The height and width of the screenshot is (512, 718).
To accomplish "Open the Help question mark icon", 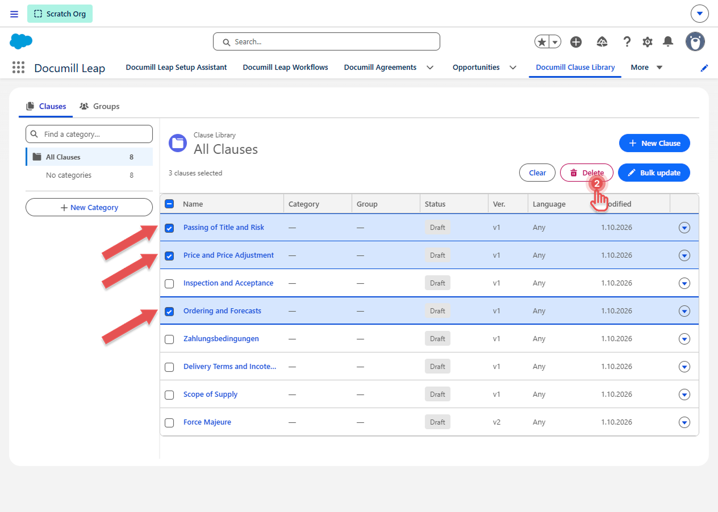I will point(627,41).
